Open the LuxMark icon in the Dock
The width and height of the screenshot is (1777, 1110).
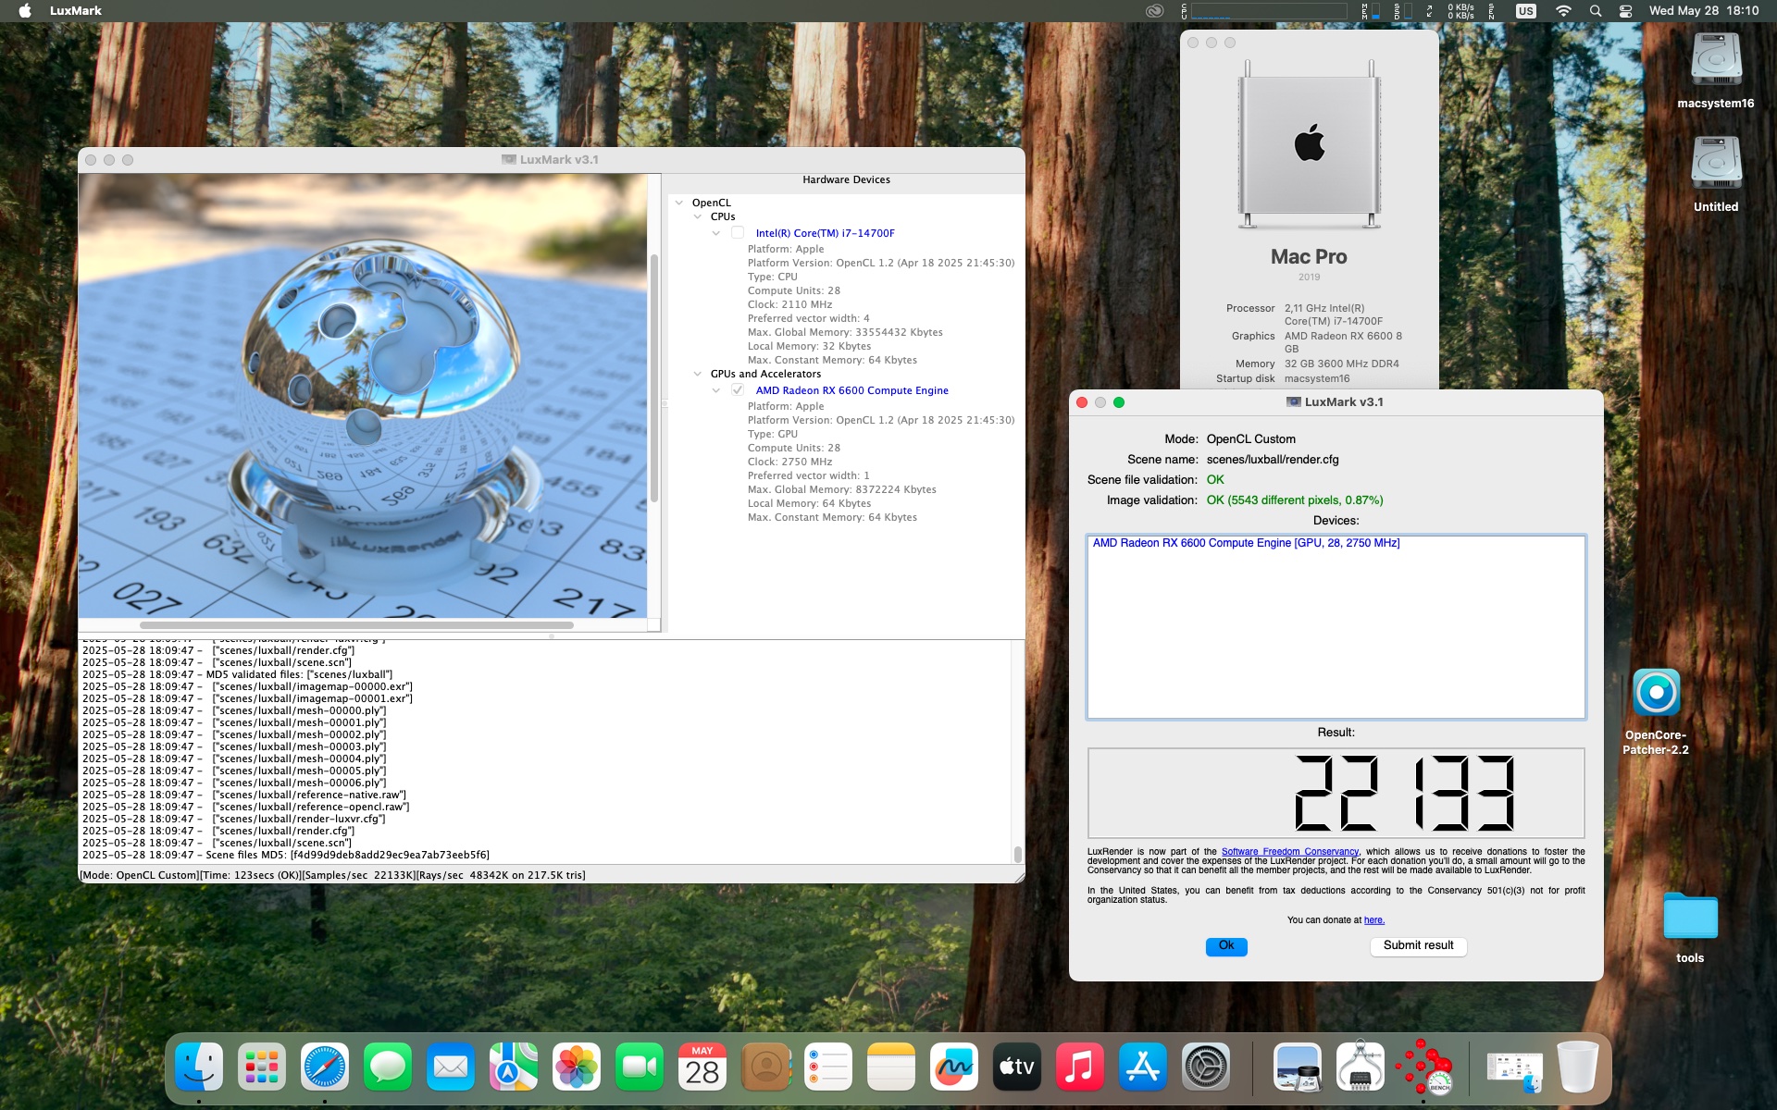1423,1067
